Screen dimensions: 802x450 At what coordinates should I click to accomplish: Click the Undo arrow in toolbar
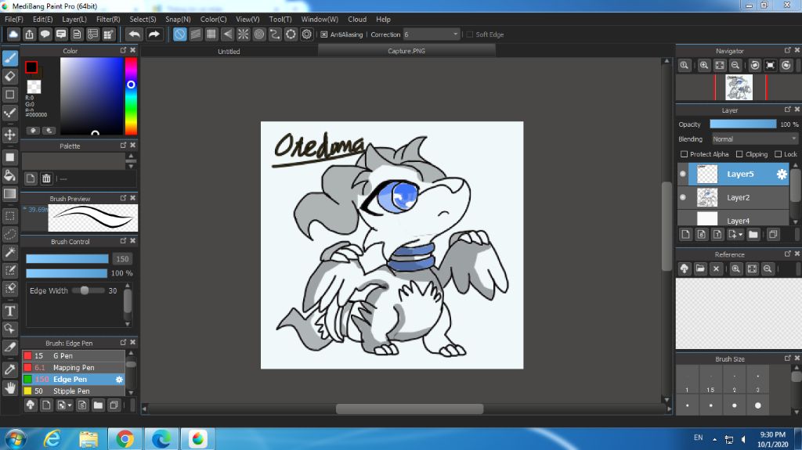[135, 34]
